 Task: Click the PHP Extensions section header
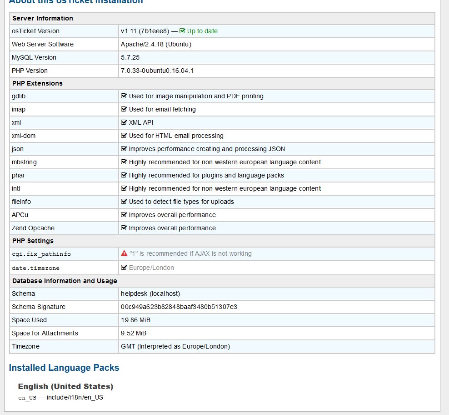[x=37, y=83]
